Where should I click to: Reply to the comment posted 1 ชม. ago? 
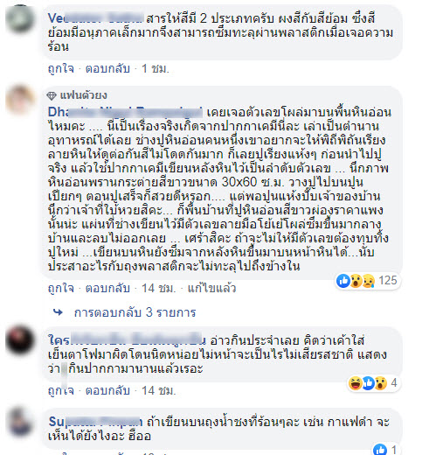tap(107, 69)
